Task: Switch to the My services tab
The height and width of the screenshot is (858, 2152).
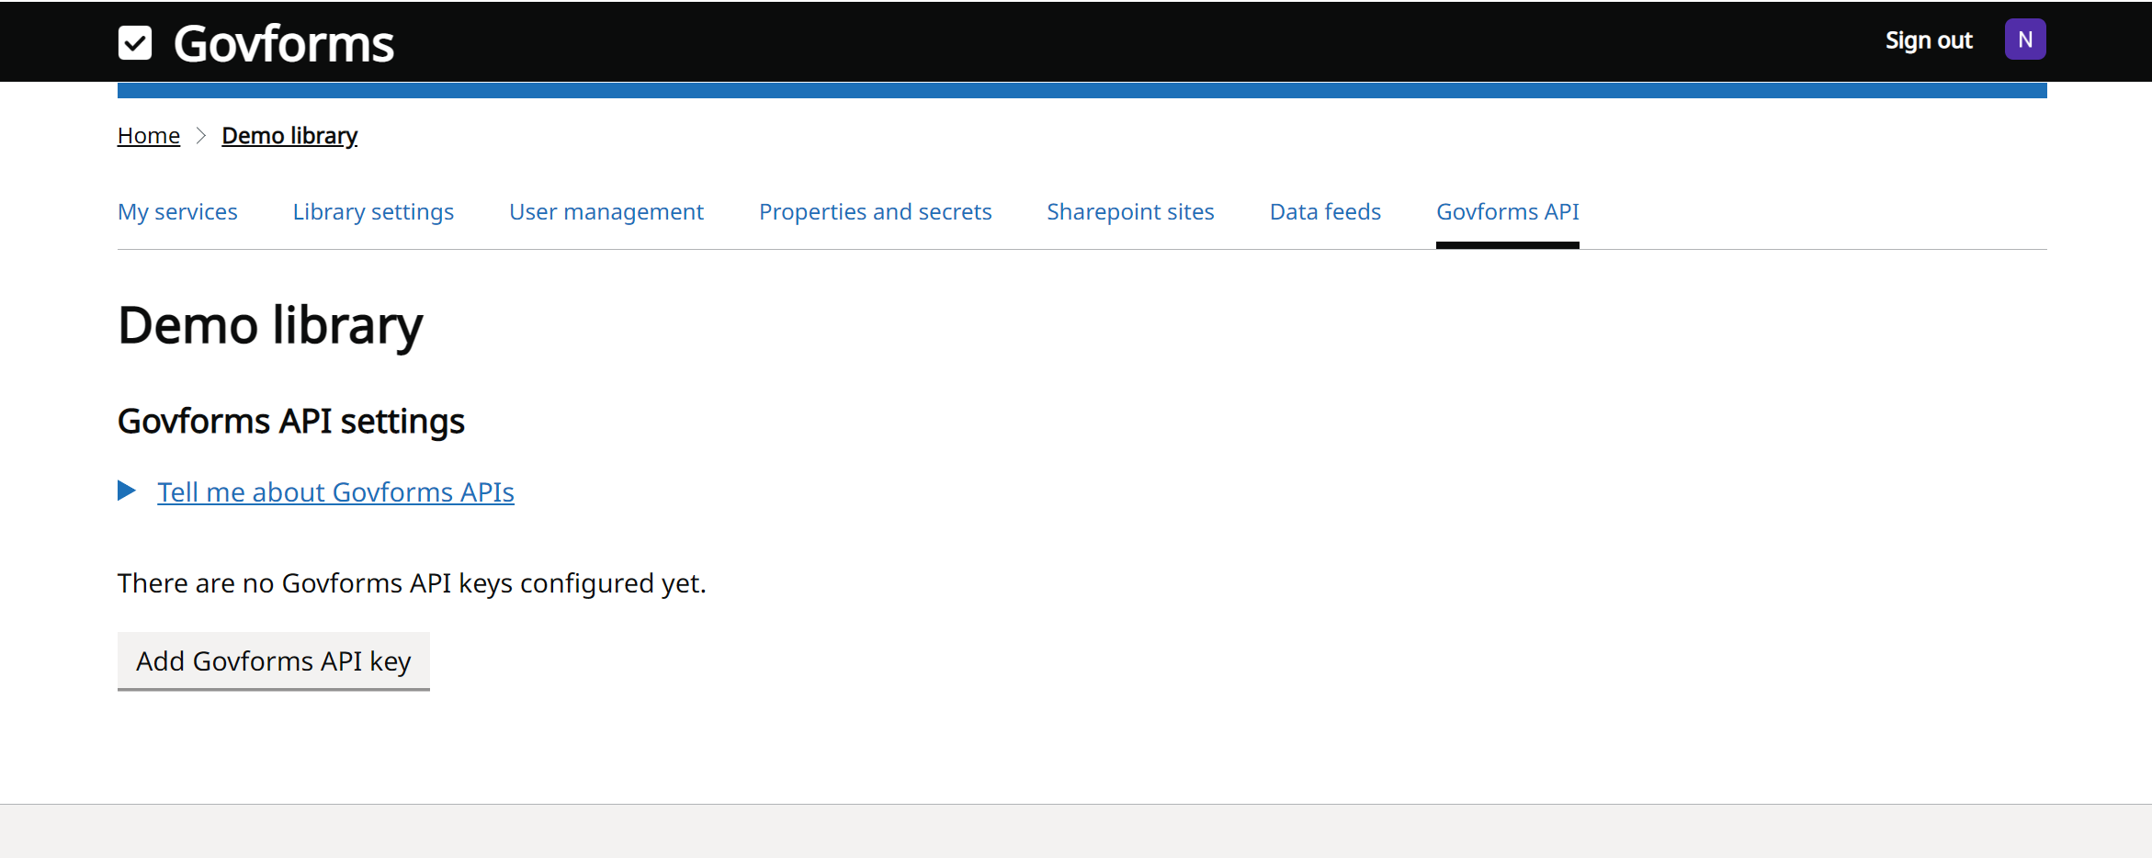Action: tap(177, 212)
